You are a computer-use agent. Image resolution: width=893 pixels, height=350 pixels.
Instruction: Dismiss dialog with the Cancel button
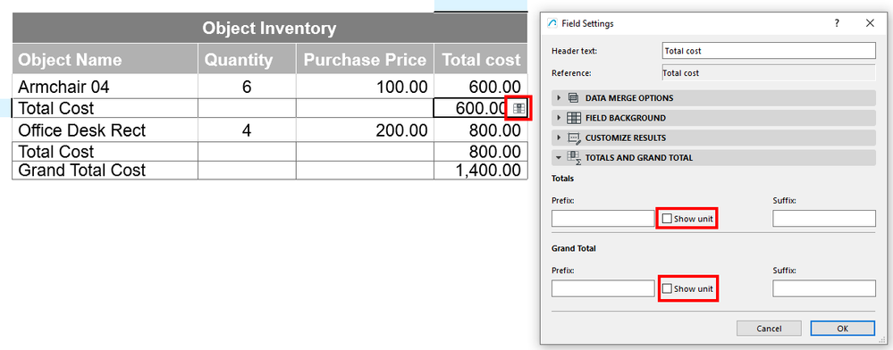(769, 329)
